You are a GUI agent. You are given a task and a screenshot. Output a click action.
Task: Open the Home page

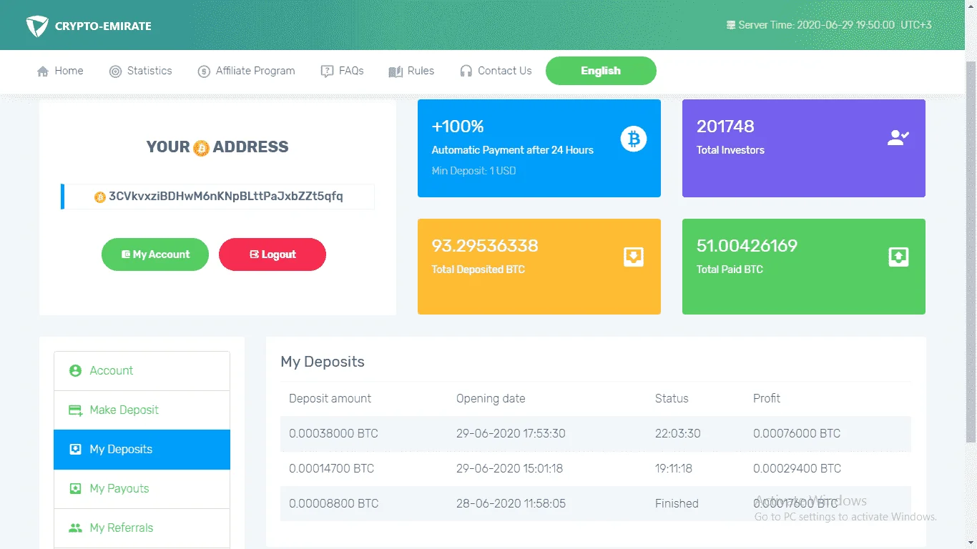pos(60,71)
